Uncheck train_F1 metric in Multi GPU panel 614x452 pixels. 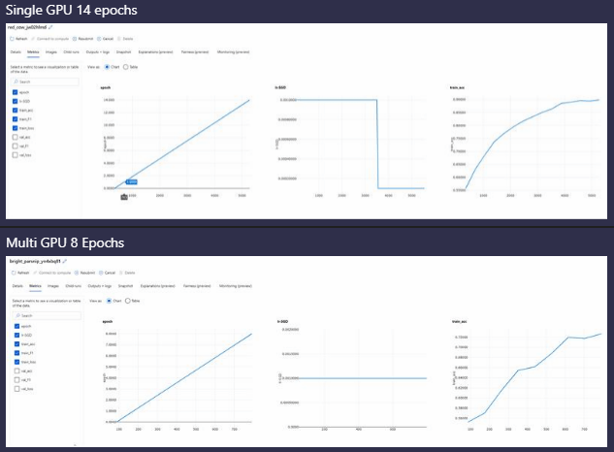16,353
